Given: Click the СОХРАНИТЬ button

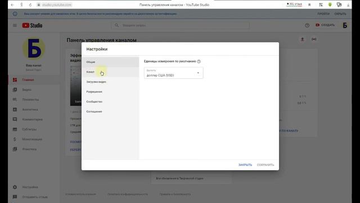Looking at the screenshot, I should (265, 165).
